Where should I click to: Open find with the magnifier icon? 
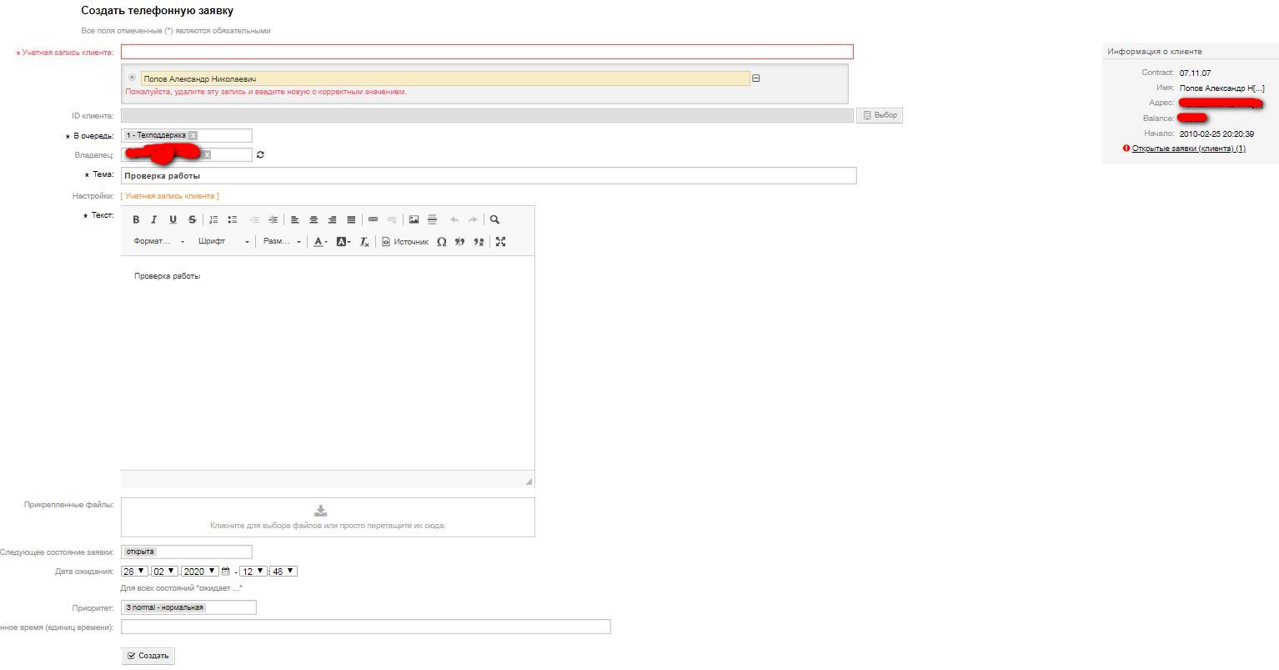pos(494,219)
